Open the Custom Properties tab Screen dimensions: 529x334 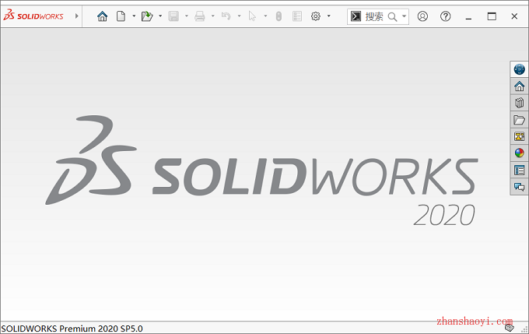(x=519, y=170)
